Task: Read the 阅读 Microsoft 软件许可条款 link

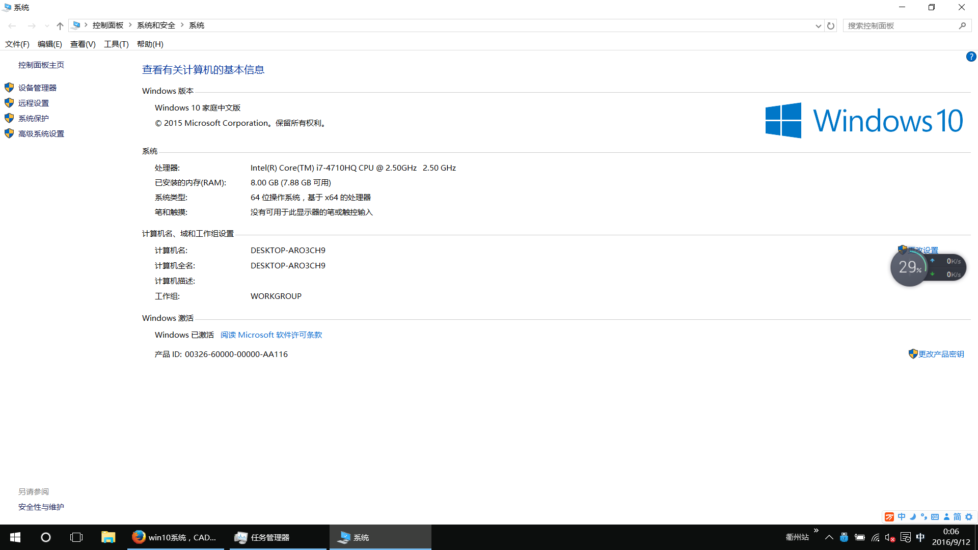Action: pyautogui.click(x=271, y=335)
